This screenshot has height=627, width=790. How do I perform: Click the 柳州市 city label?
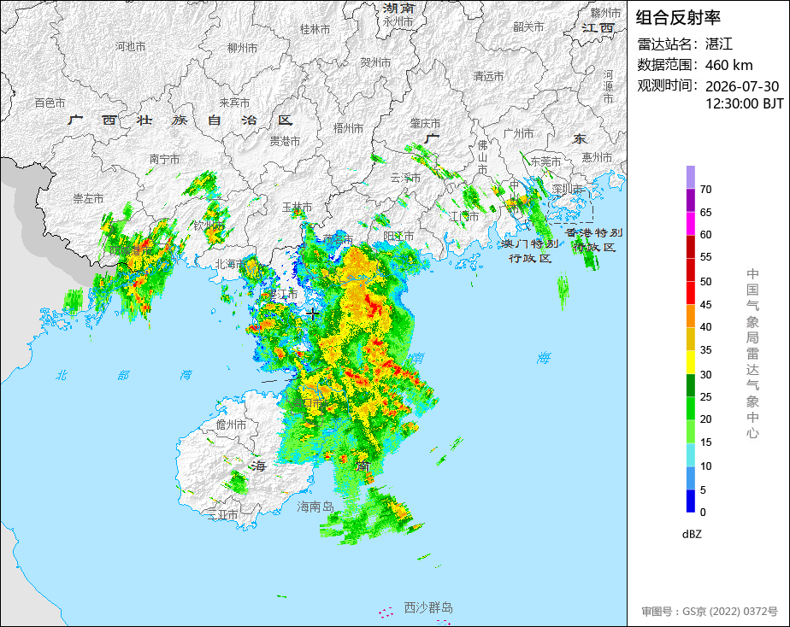(242, 48)
